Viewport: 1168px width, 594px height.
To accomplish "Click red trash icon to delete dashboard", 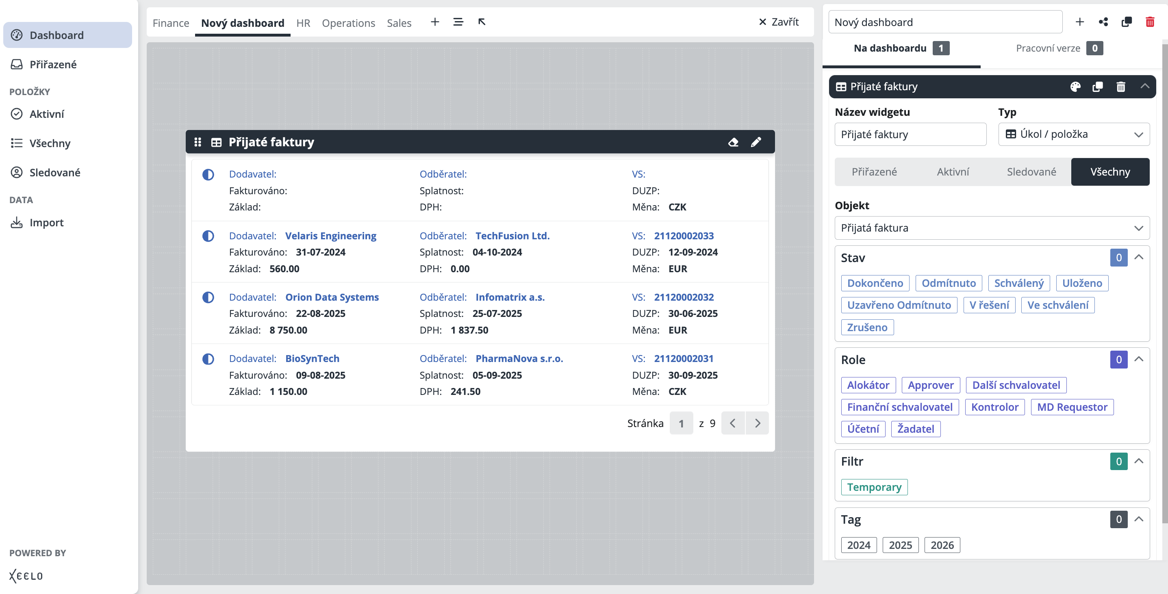I will (x=1149, y=22).
